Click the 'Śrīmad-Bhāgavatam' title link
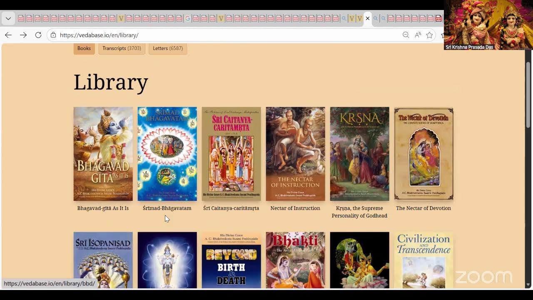This screenshot has height=300, width=533. point(167,208)
